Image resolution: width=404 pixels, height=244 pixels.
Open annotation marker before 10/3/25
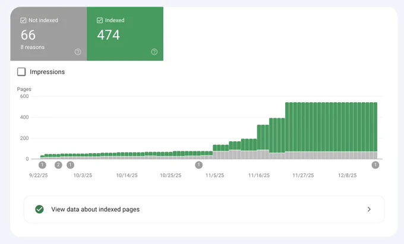[x=70, y=165]
